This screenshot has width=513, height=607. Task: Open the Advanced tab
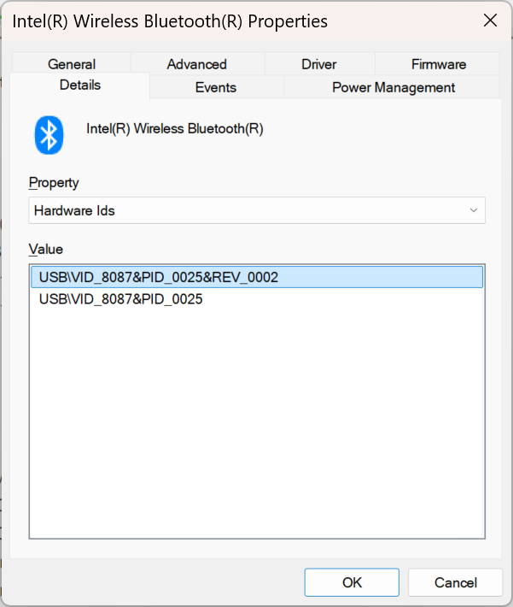click(x=197, y=64)
